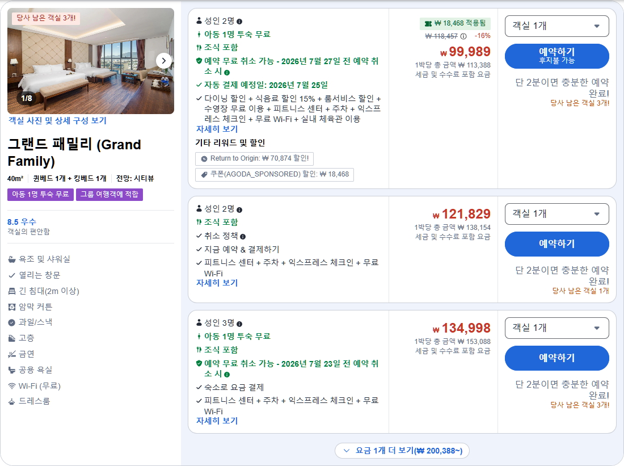Click the AGODA_SPONSORED coupon tag

click(274, 174)
